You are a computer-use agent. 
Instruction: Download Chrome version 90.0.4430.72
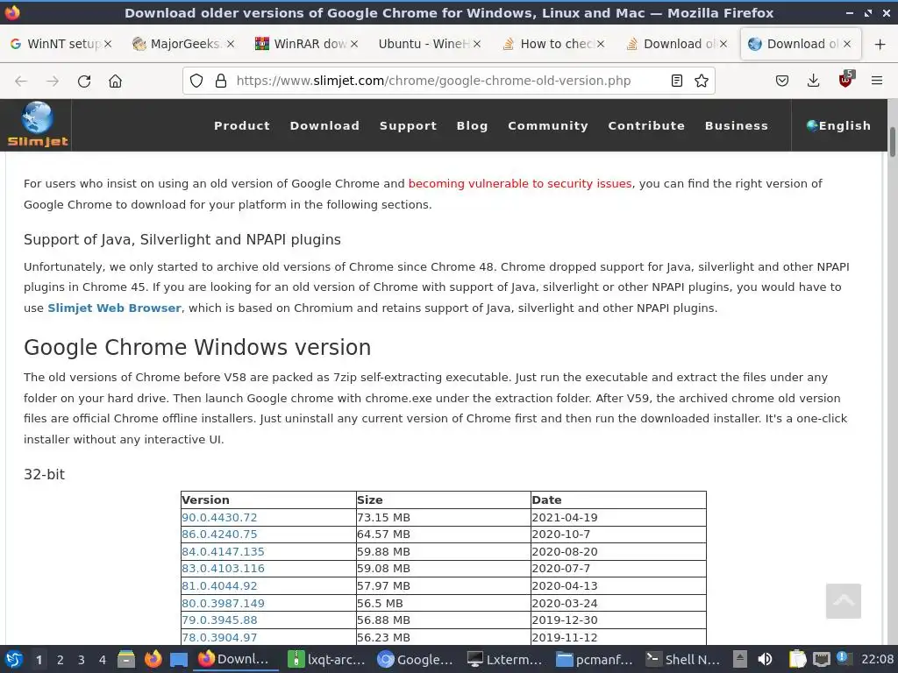click(x=219, y=517)
